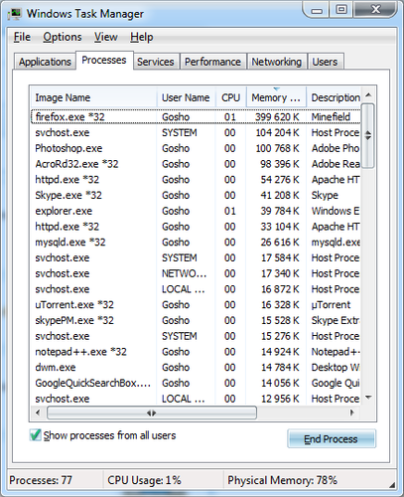Screen dimensions: 404x497
Task: Close the Task Manager window
Action: 376,9
